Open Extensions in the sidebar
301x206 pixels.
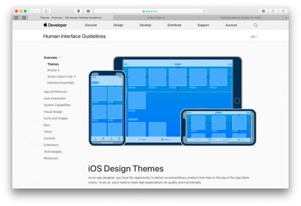click(51, 145)
